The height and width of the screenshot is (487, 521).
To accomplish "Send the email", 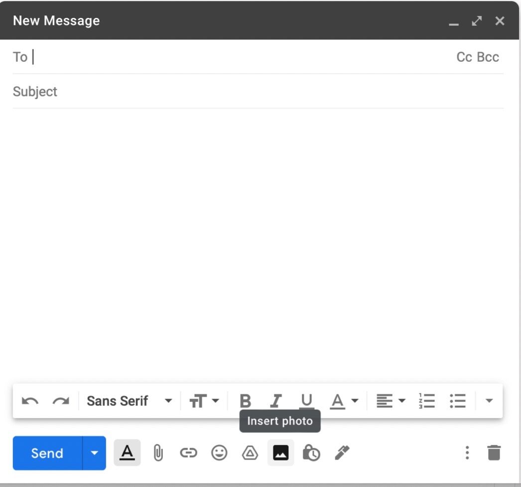I will tap(46, 453).
